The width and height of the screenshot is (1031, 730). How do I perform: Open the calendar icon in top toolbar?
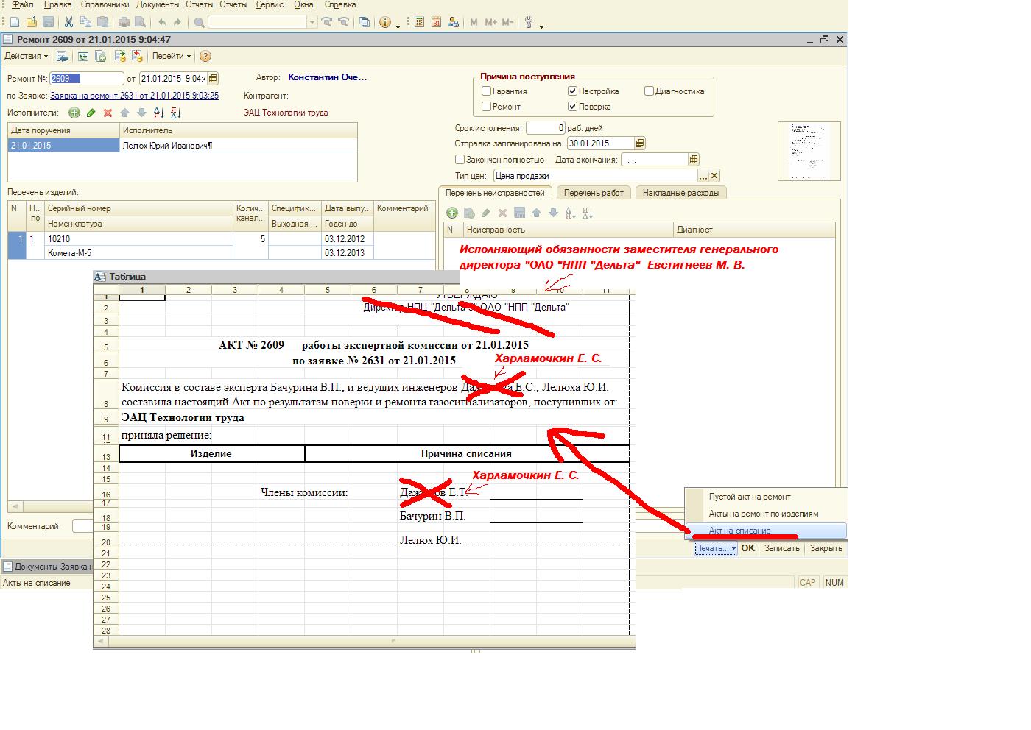436,22
